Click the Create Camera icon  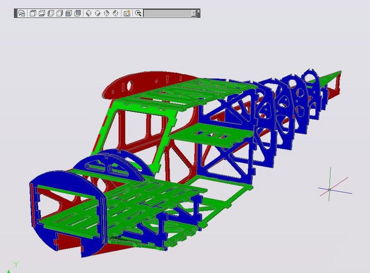[x=127, y=13]
